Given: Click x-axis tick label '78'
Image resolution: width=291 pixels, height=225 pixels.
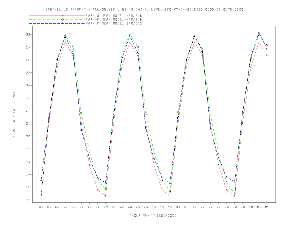Looking at the screenshot, I should [x=251, y=207].
